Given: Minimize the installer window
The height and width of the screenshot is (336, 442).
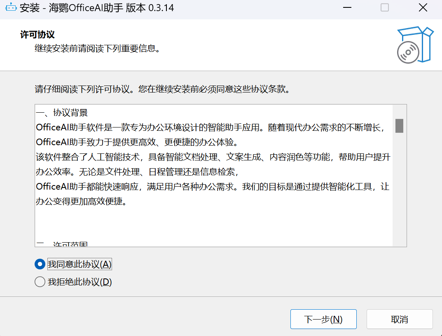Looking at the screenshot, I should pos(347,7).
